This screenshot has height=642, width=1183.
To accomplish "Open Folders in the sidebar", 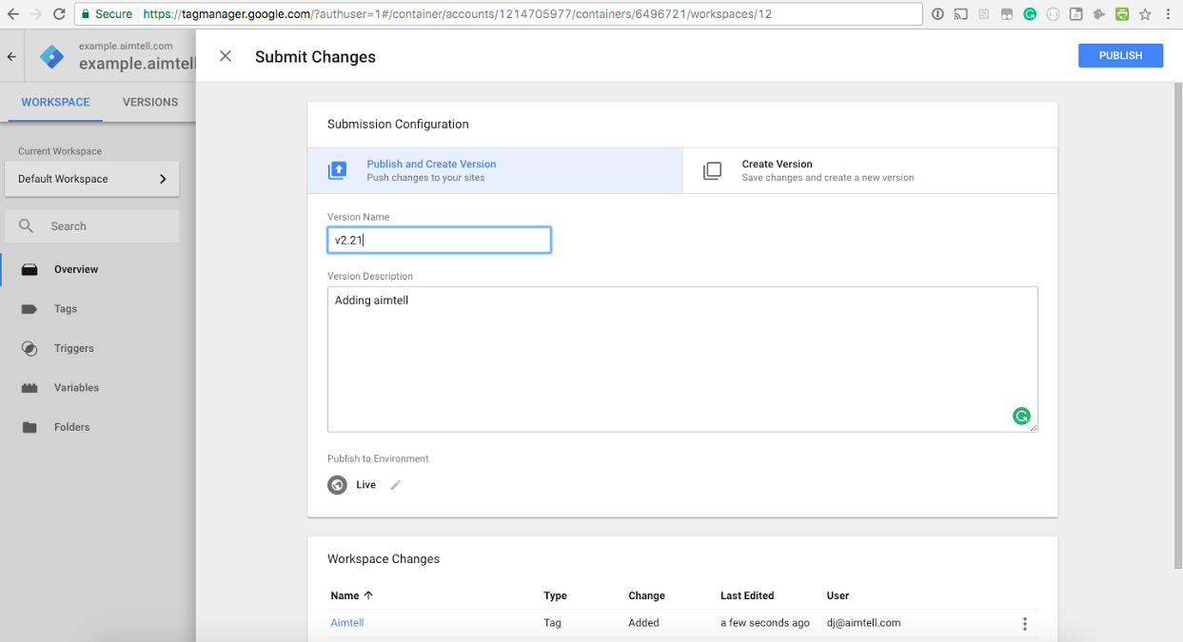I will pyautogui.click(x=71, y=427).
